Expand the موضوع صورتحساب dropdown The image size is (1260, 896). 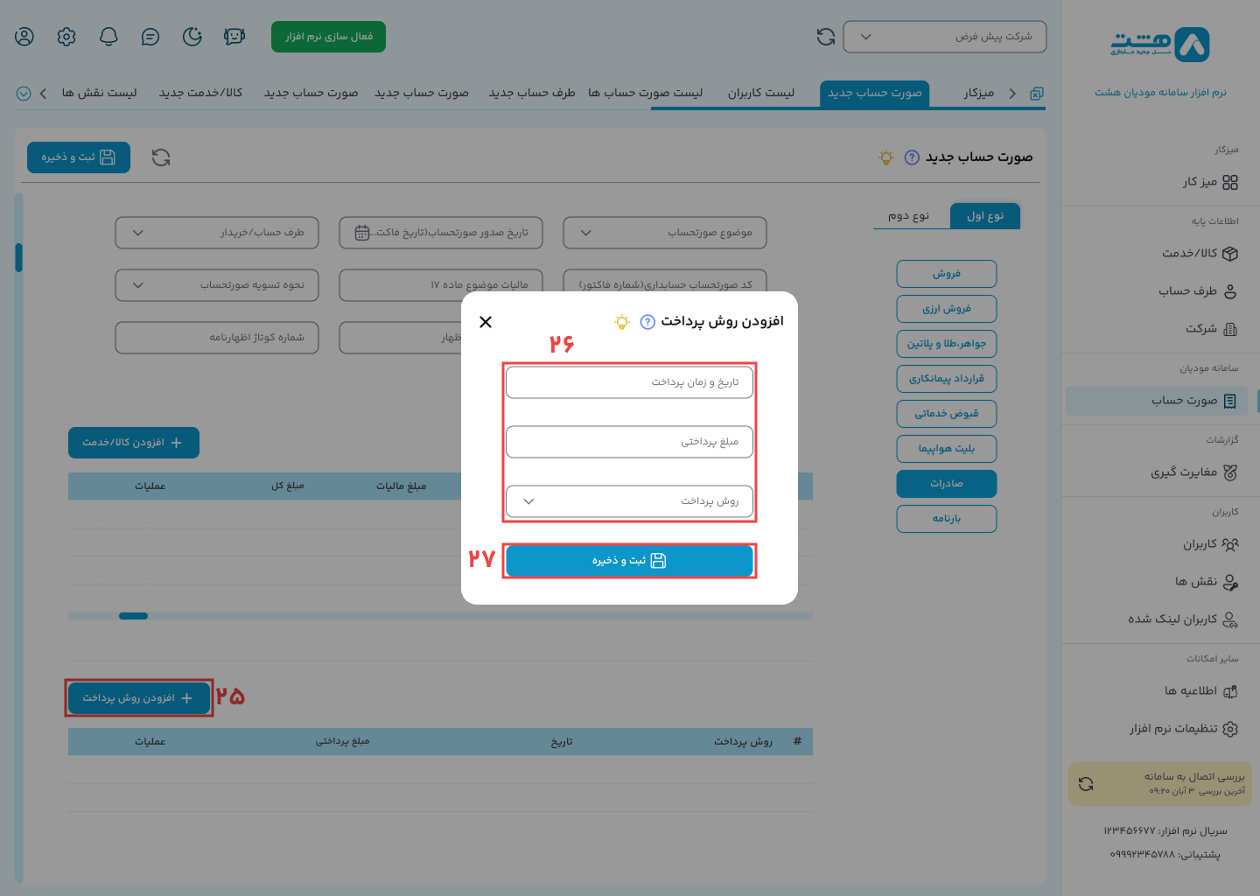664,233
